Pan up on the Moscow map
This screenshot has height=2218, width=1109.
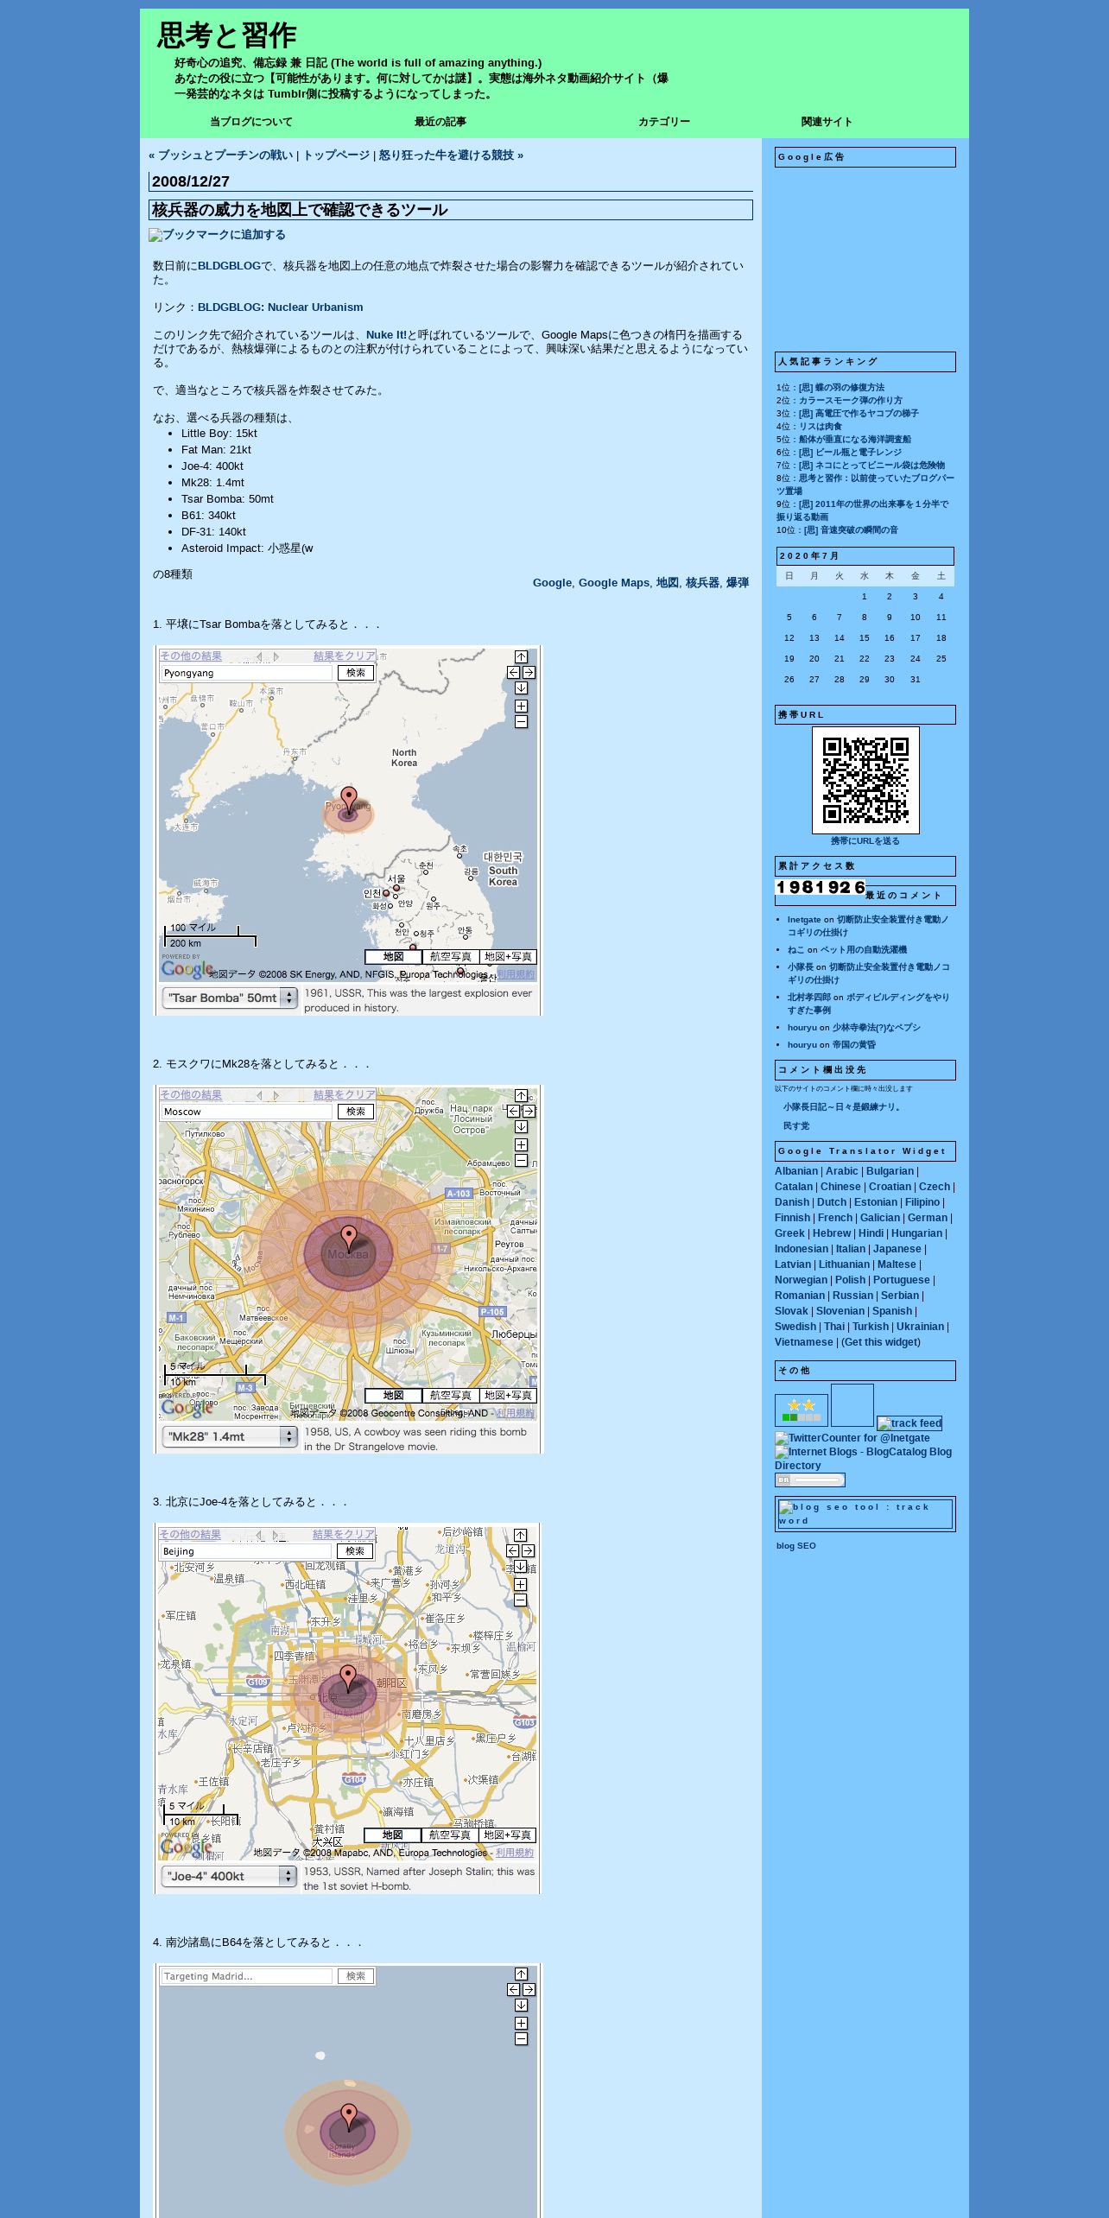pos(521,1096)
